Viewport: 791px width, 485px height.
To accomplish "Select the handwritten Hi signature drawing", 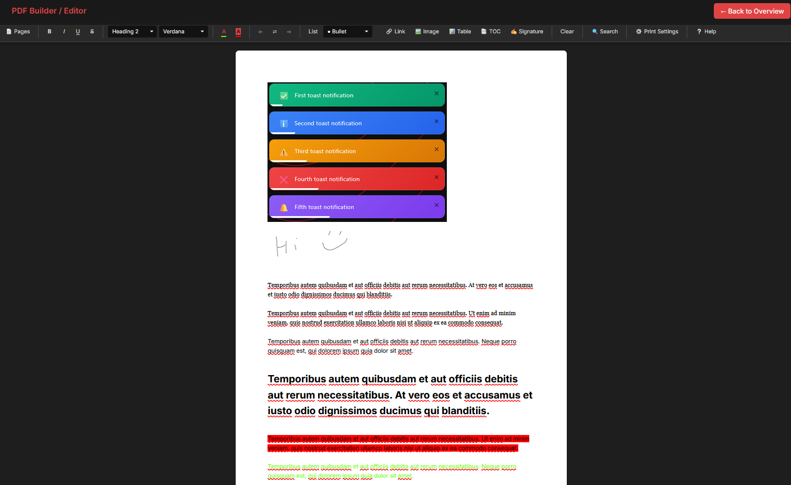I will click(311, 243).
